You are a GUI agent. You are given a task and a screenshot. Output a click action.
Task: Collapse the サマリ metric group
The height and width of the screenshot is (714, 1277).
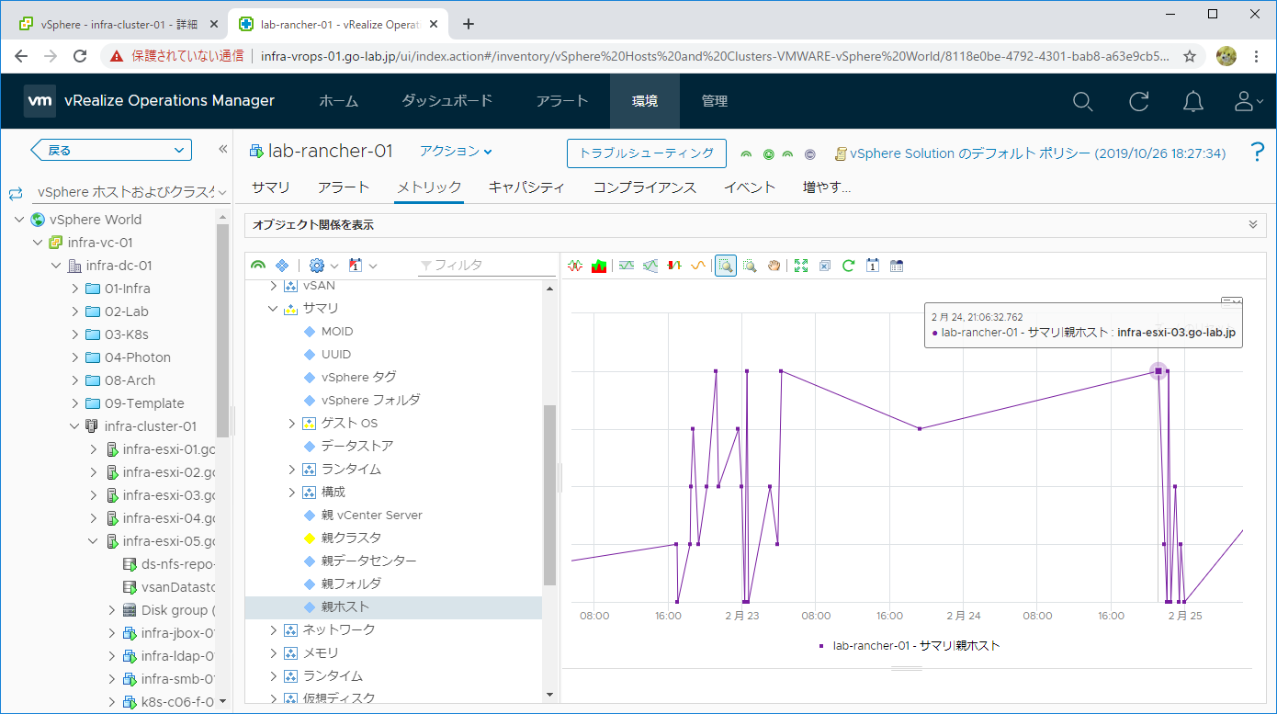pyautogui.click(x=273, y=309)
